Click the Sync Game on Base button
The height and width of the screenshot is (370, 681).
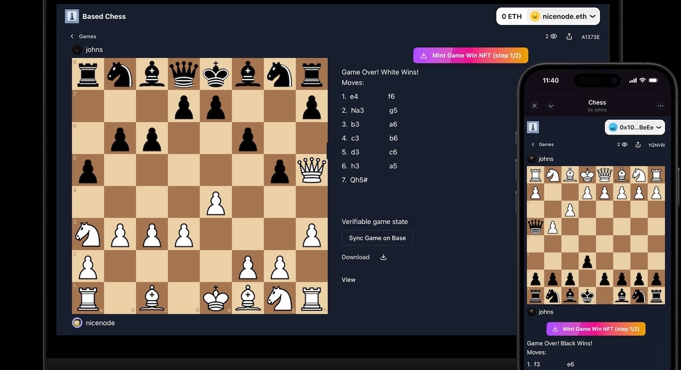coord(377,238)
